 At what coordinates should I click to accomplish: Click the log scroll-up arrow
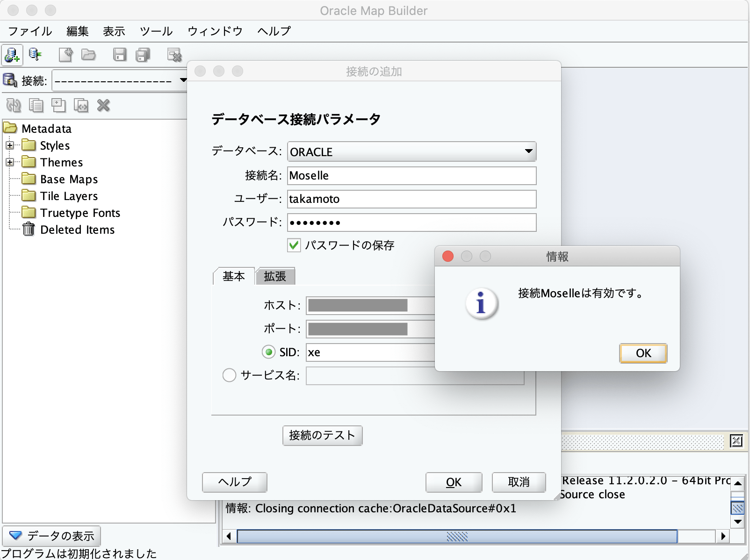[737, 483]
